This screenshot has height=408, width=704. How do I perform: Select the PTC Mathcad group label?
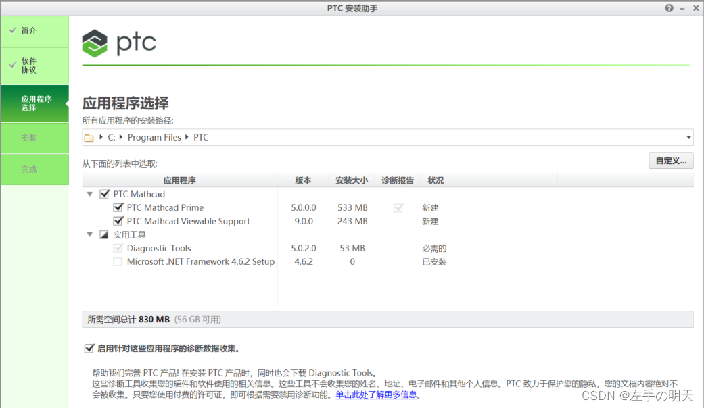click(139, 194)
